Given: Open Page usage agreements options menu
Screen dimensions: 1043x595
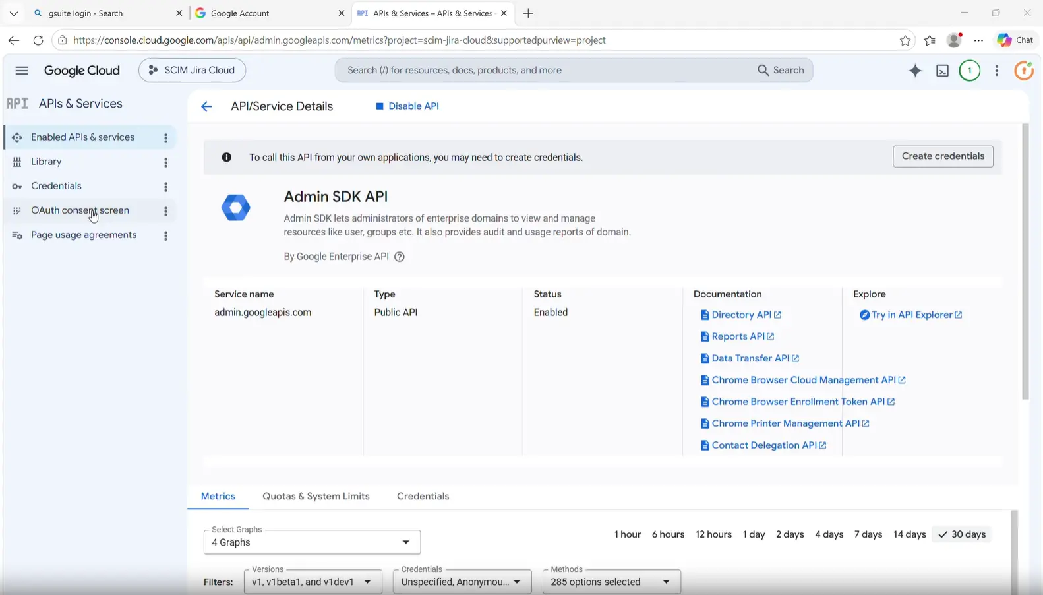Looking at the screenshot, I should (165, 235).
